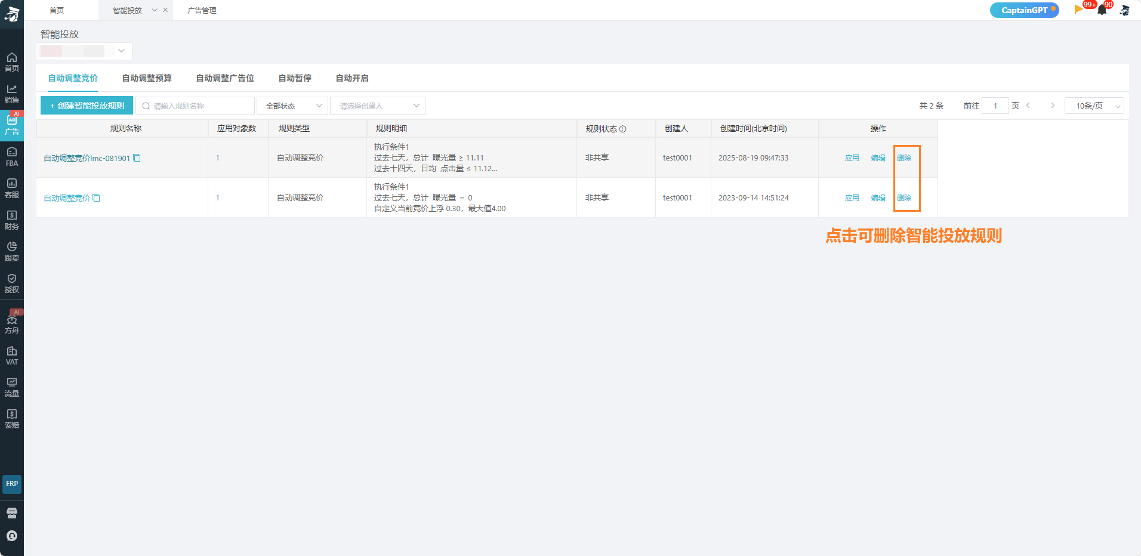Viewport: 1141px width, 556px height.
Task: Click the captain logo at top left
Action: pos(12,13)
